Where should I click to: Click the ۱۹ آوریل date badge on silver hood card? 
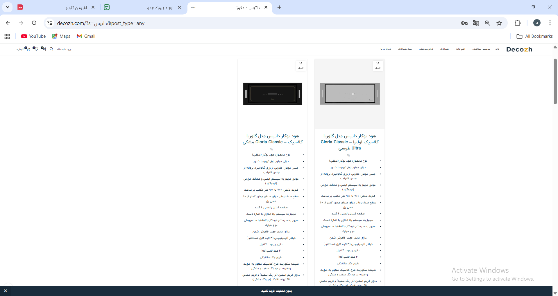tap(378, 66)
